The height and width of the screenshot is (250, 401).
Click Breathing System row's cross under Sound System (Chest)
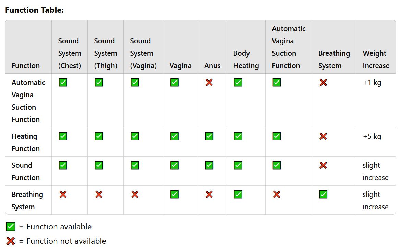coord(63,195)
